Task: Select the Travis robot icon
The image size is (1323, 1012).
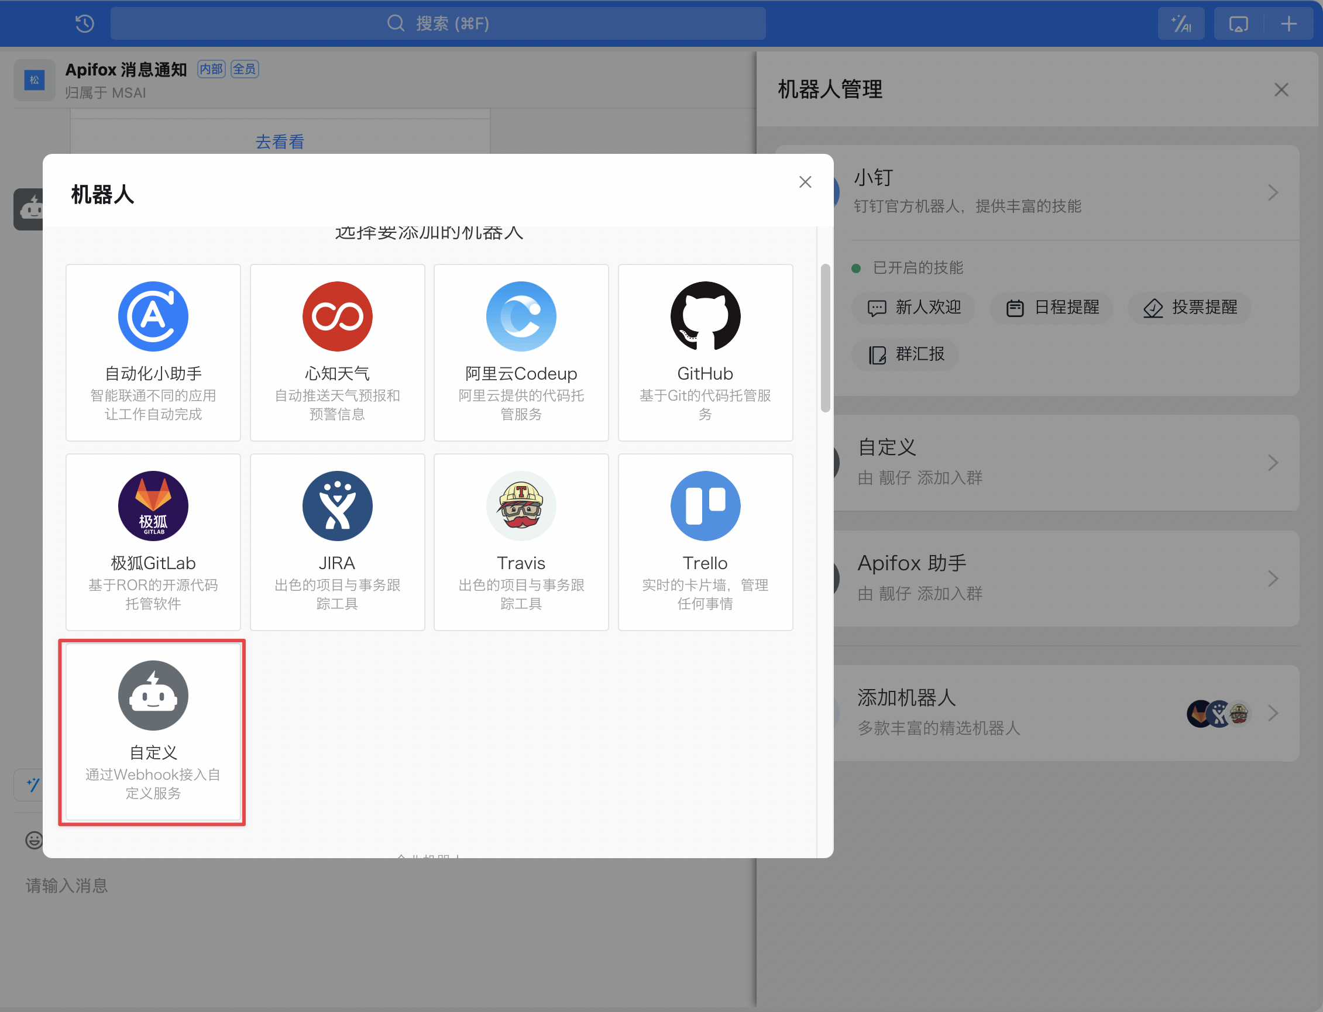Action: (521, 505)
